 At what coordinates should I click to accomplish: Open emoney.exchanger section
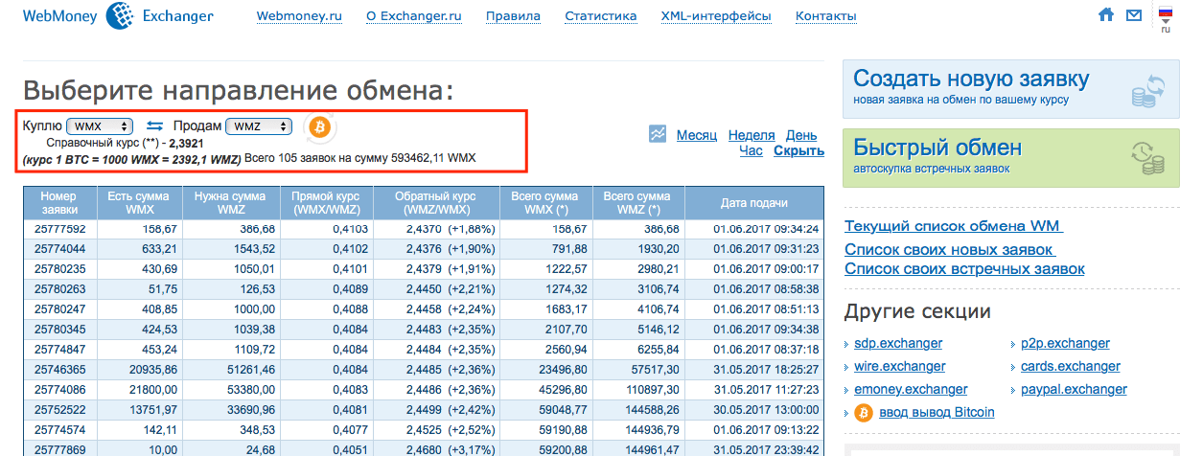click(911, 389)
